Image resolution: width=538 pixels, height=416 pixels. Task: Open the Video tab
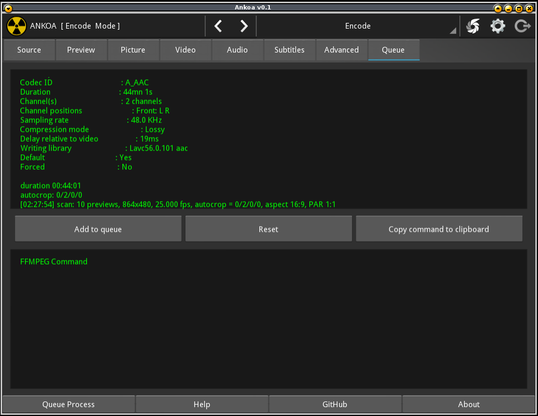[185, 50]
